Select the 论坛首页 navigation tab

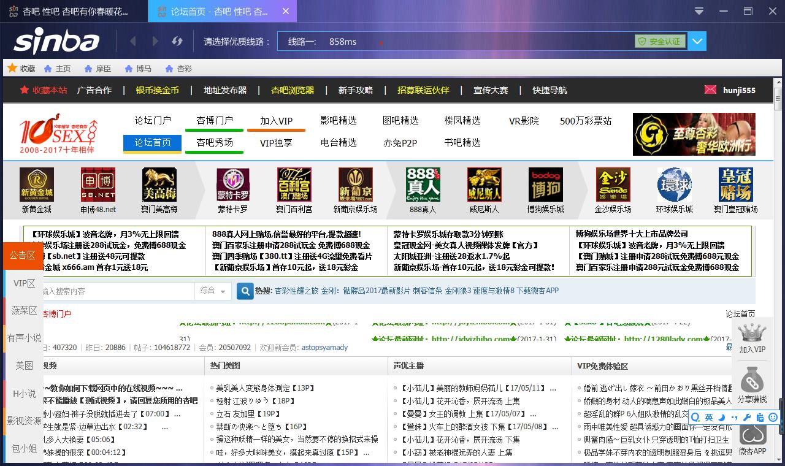153,142
